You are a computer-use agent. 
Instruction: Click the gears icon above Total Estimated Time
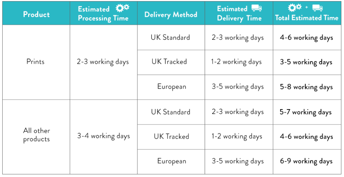tap(295, 7)
